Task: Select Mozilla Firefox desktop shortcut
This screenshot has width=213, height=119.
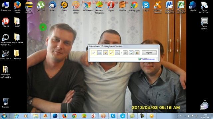Action: (17, 7)
